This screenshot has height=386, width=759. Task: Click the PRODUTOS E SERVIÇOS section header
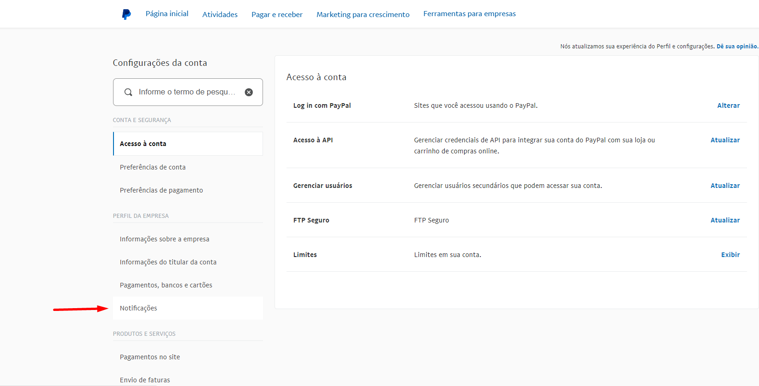[x=144, y=334]
